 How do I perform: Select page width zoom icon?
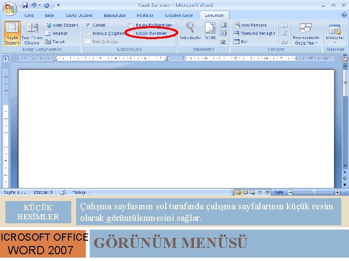tap(223, 42)
